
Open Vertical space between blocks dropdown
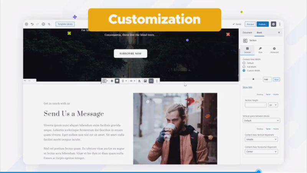pyautogui.click(x=261, y=121)
